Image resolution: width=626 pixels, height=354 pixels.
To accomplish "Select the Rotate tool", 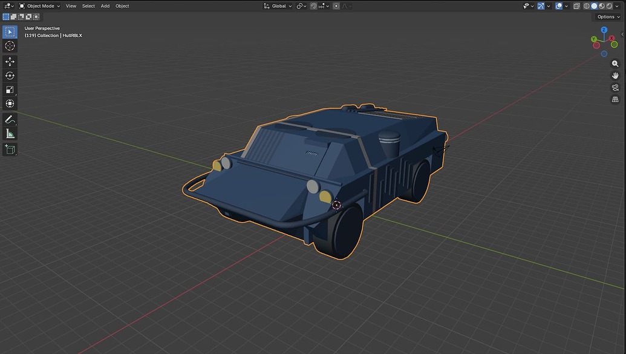I will pyautogui.click(x=10, y=76).
